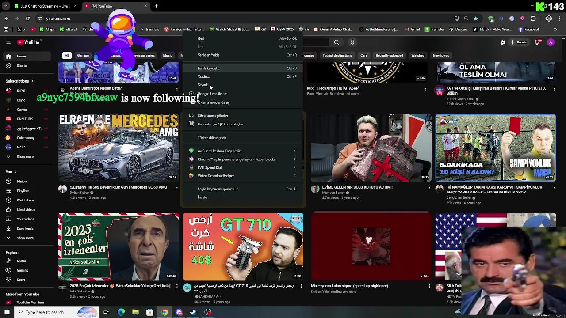This screenshot has height=318, width=566.
Task: Select Geri in the context menu
Action: tap(243, 38)
